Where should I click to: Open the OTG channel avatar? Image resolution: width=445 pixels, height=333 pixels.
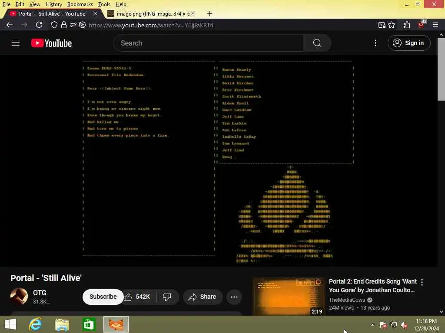click(x=19, y=296)
